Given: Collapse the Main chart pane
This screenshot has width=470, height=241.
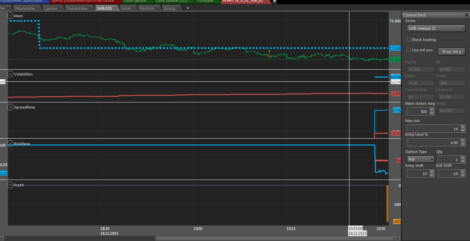Looking at the screenshot, I should pyautogui.click(x=10, y=16).
